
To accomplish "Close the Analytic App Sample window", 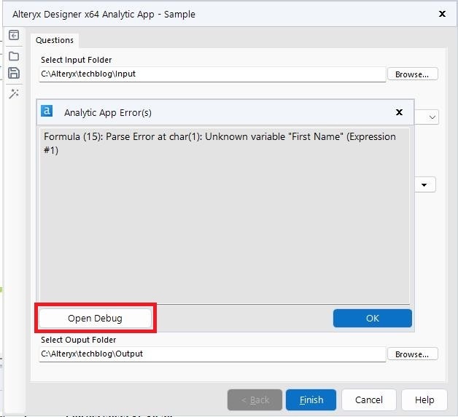I will coord(442,14).
